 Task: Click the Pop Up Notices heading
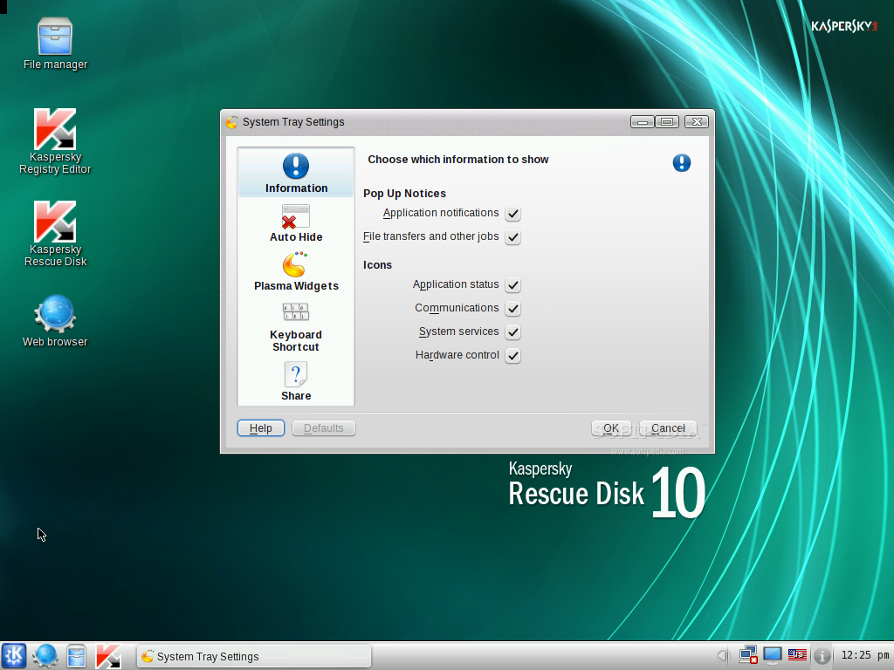pyautogui.click(x=404, y=194)
